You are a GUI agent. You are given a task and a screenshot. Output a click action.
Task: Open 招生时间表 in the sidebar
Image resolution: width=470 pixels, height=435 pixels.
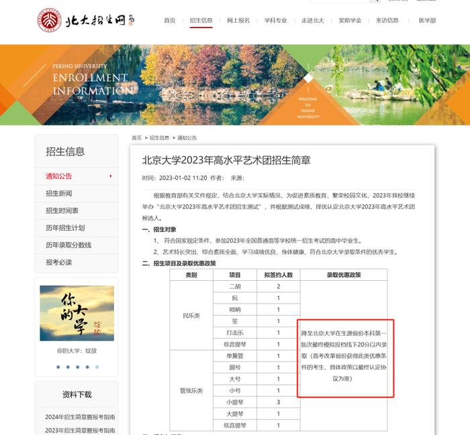(62, 210)
